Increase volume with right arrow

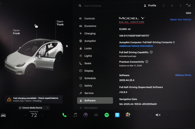click(x=167, y=115)
